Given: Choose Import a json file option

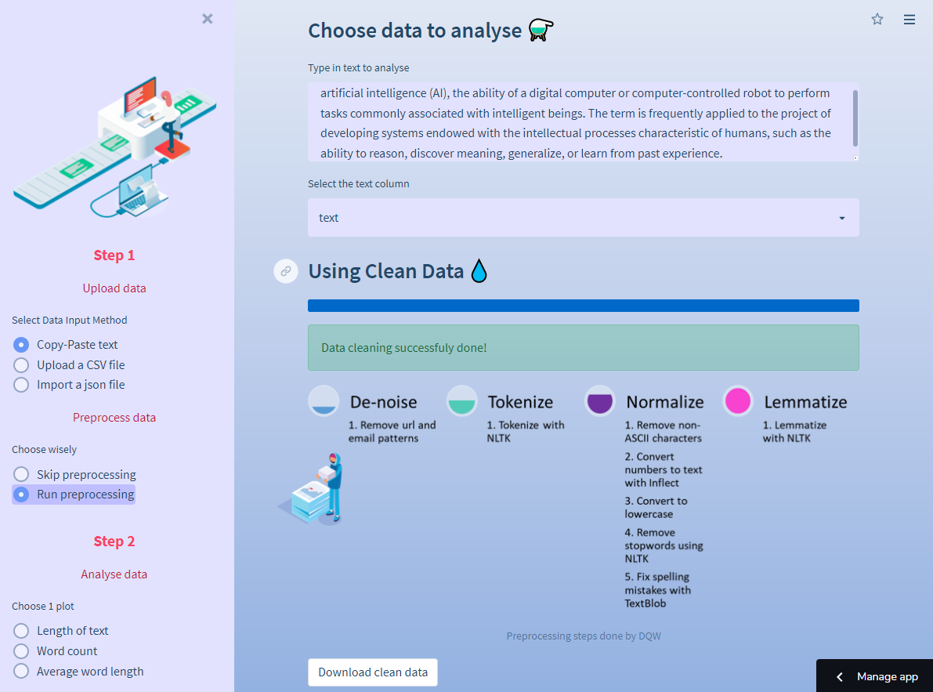Looking at the screenshot, I should (21, 385).
